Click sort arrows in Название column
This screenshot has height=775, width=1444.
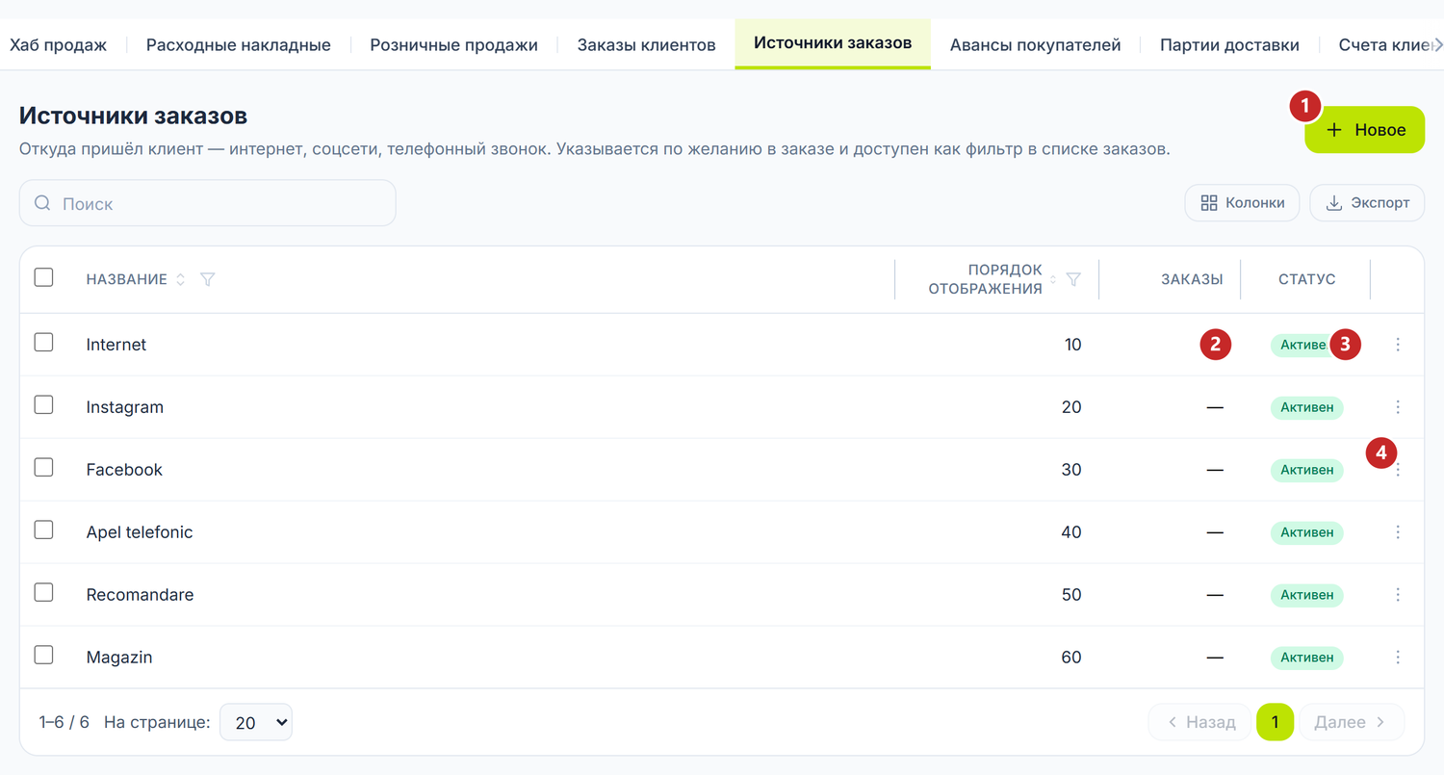coord(180,279)
